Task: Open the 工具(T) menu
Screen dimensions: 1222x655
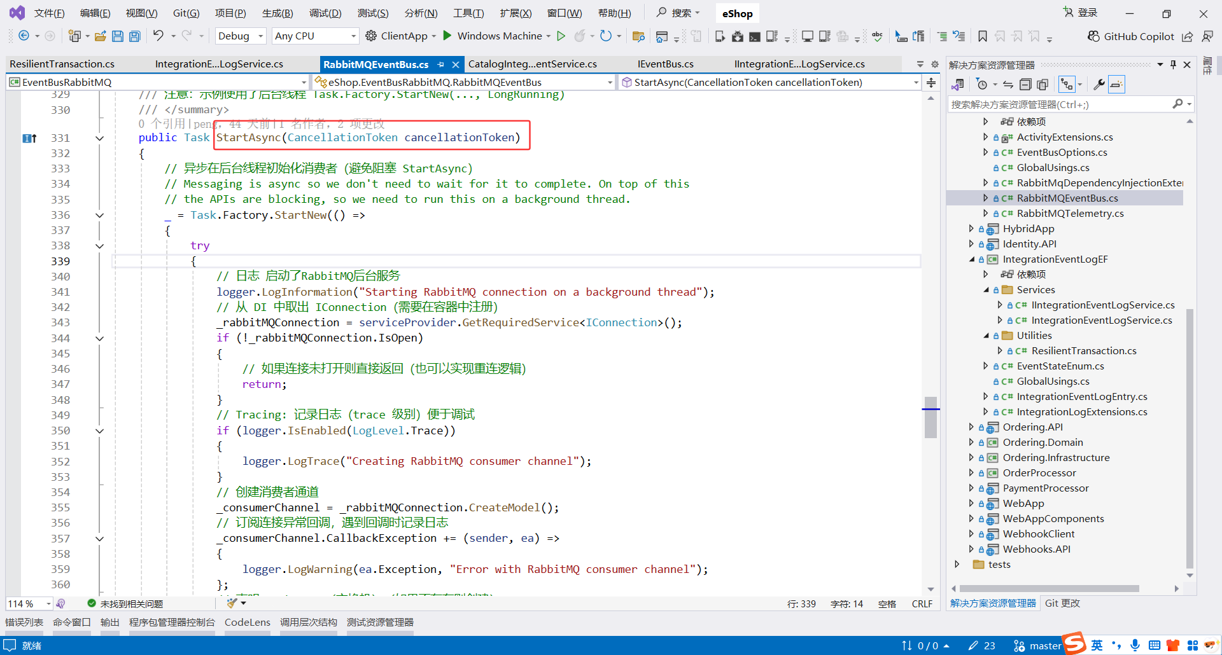Action: pos(468,13)
